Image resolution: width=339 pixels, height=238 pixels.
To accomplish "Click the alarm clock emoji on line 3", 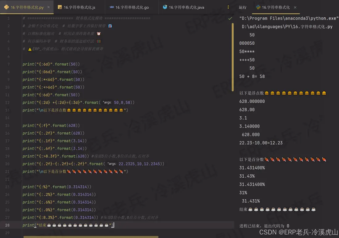I will tap(98, 34).
